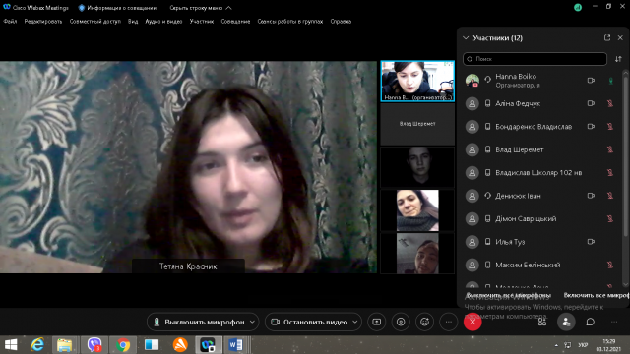The image size is (630, 354).
Task: Toggle the participants panel icon
Action: click(566, 322)
